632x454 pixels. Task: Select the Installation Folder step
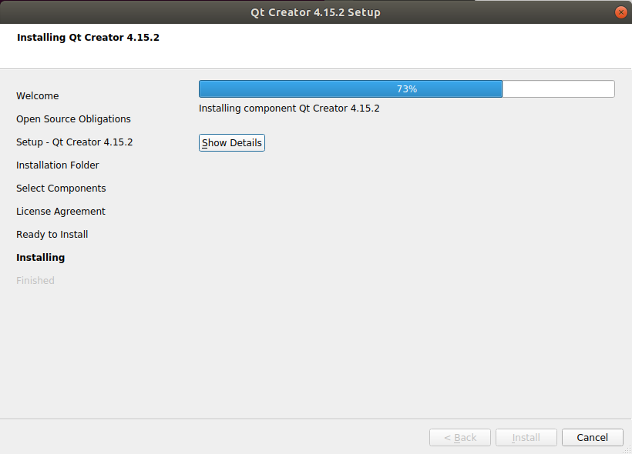tap(58, 165)
